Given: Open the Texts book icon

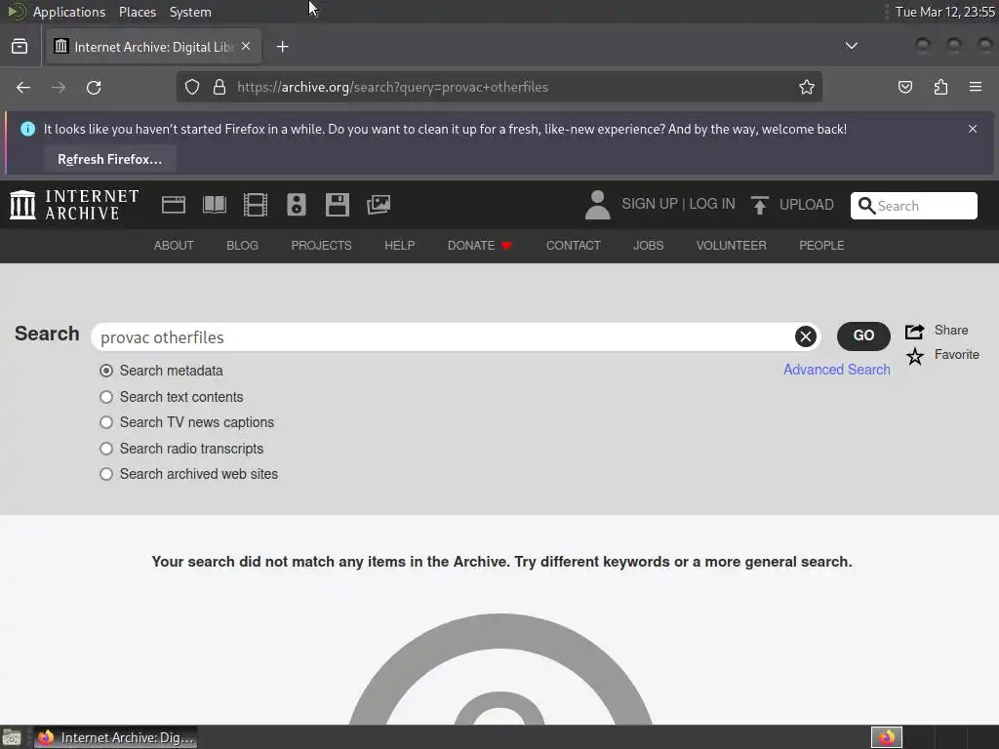Looking at the screenshot, I should [214, 205].
